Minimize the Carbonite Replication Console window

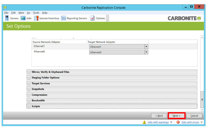tap(186, 7)
